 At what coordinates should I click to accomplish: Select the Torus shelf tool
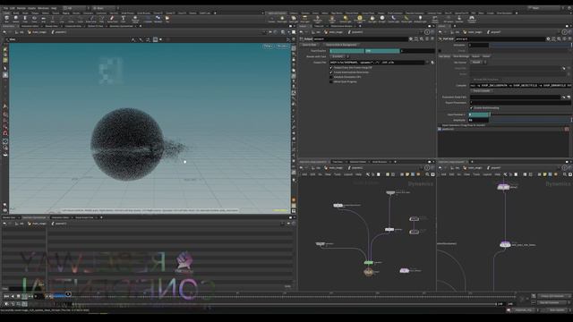click(x=34, y=19)
